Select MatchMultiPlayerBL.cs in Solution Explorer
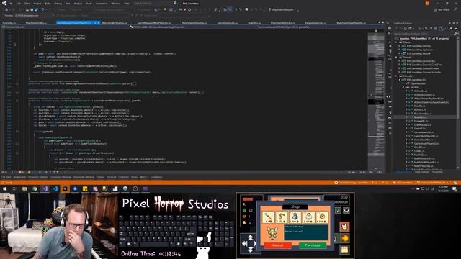 point(426,162)
